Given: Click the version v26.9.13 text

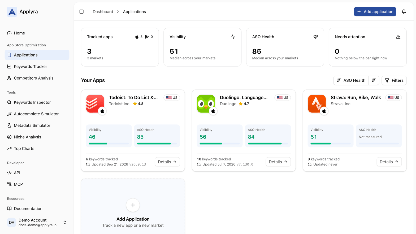Looking at the screenshot, I should pyautogui.click(x=137, y=164).
